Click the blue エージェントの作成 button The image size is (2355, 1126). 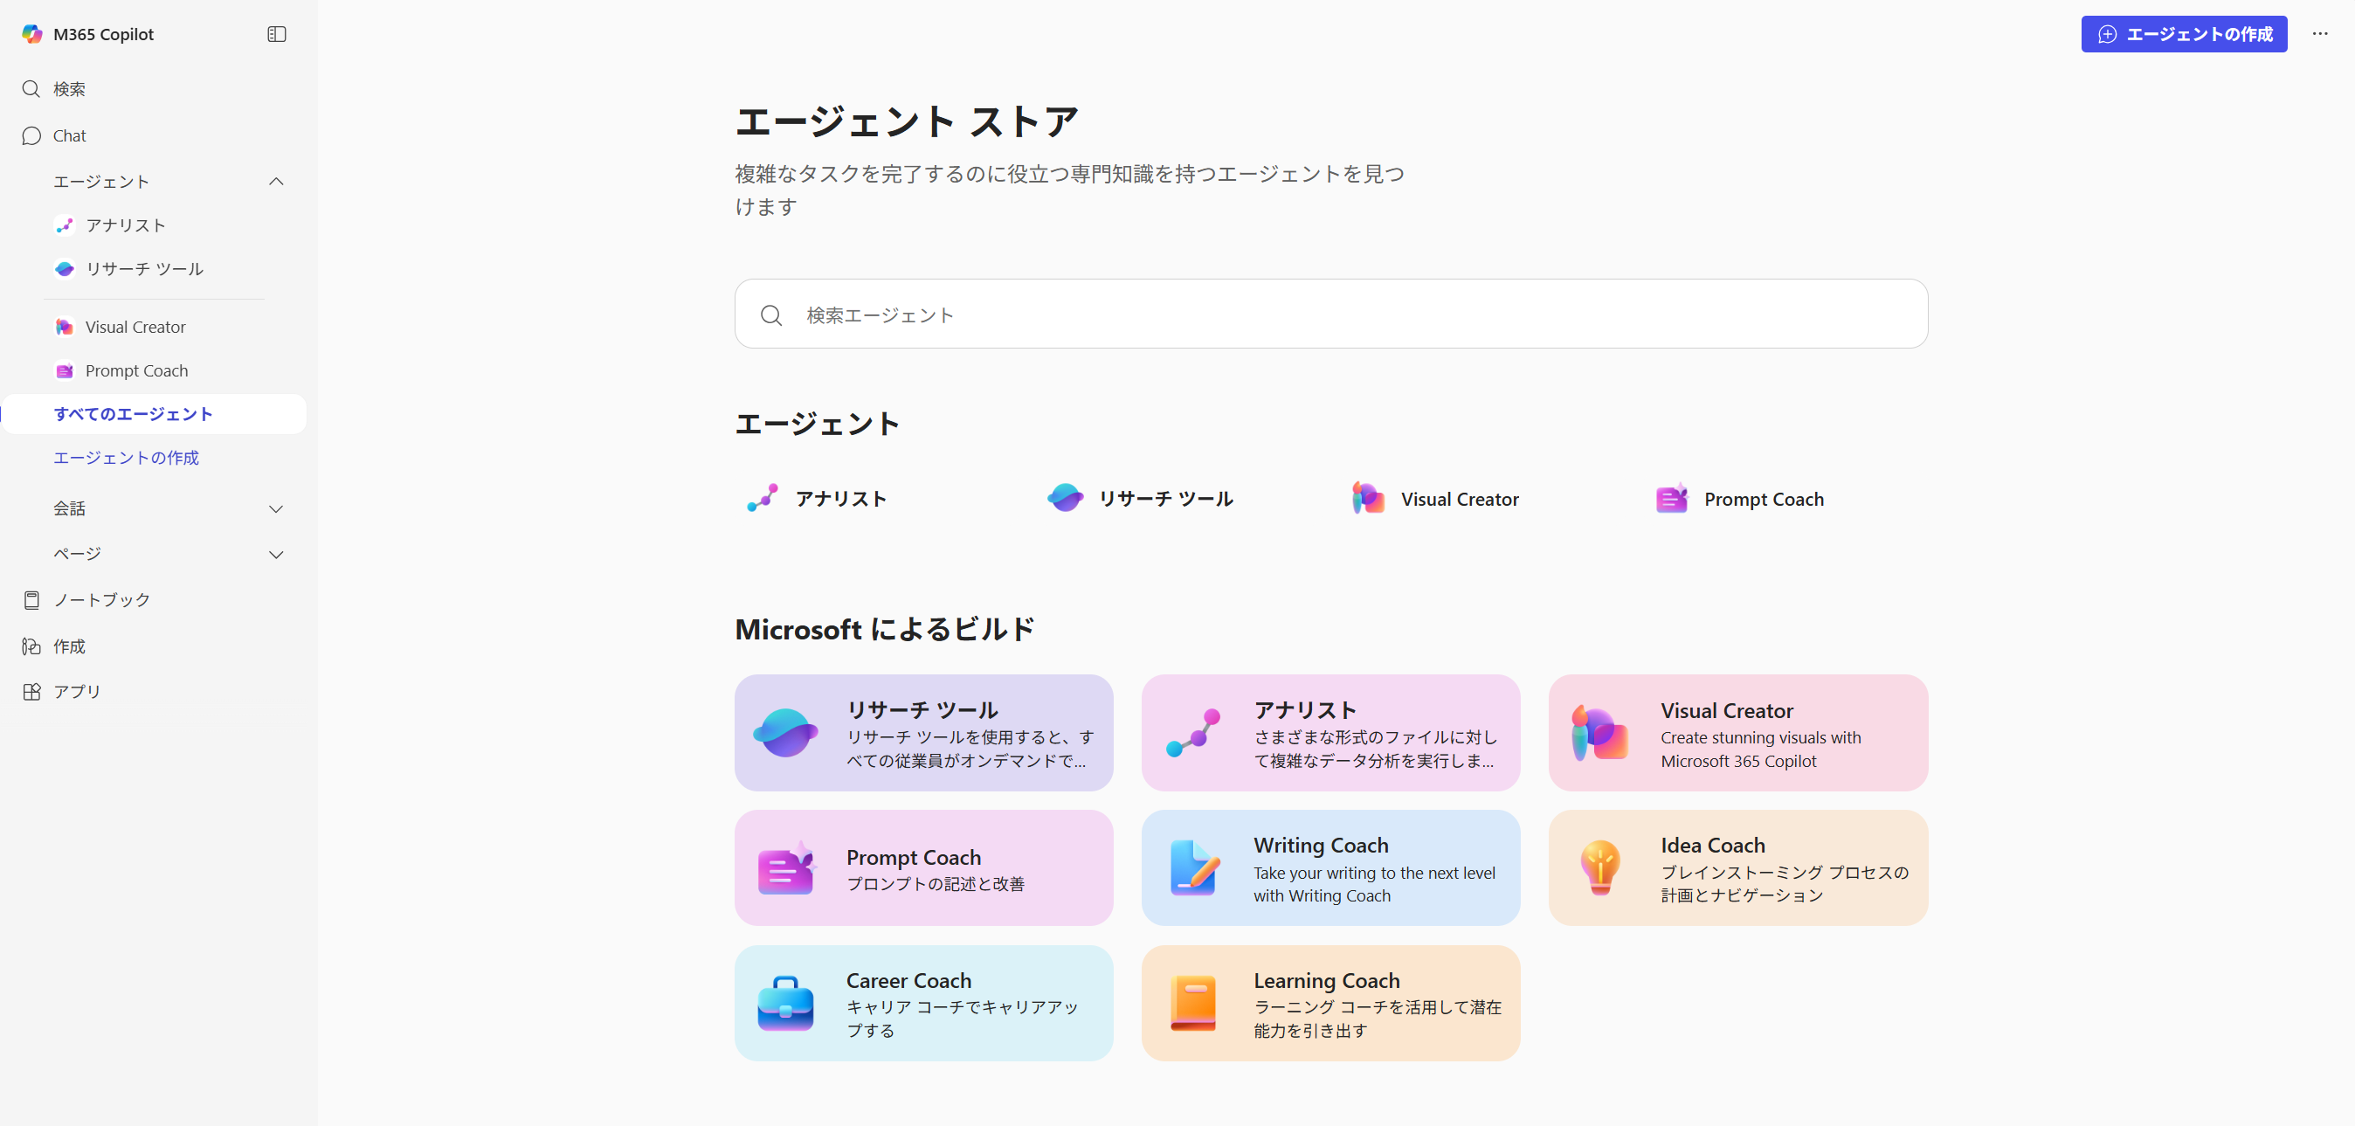[x=2184, y=34]
